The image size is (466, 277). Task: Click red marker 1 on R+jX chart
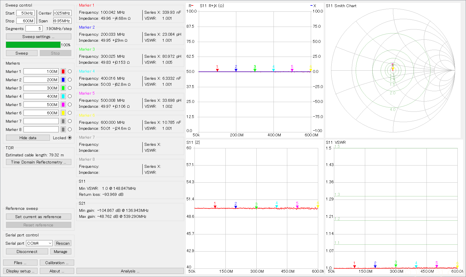pos(217,70)
